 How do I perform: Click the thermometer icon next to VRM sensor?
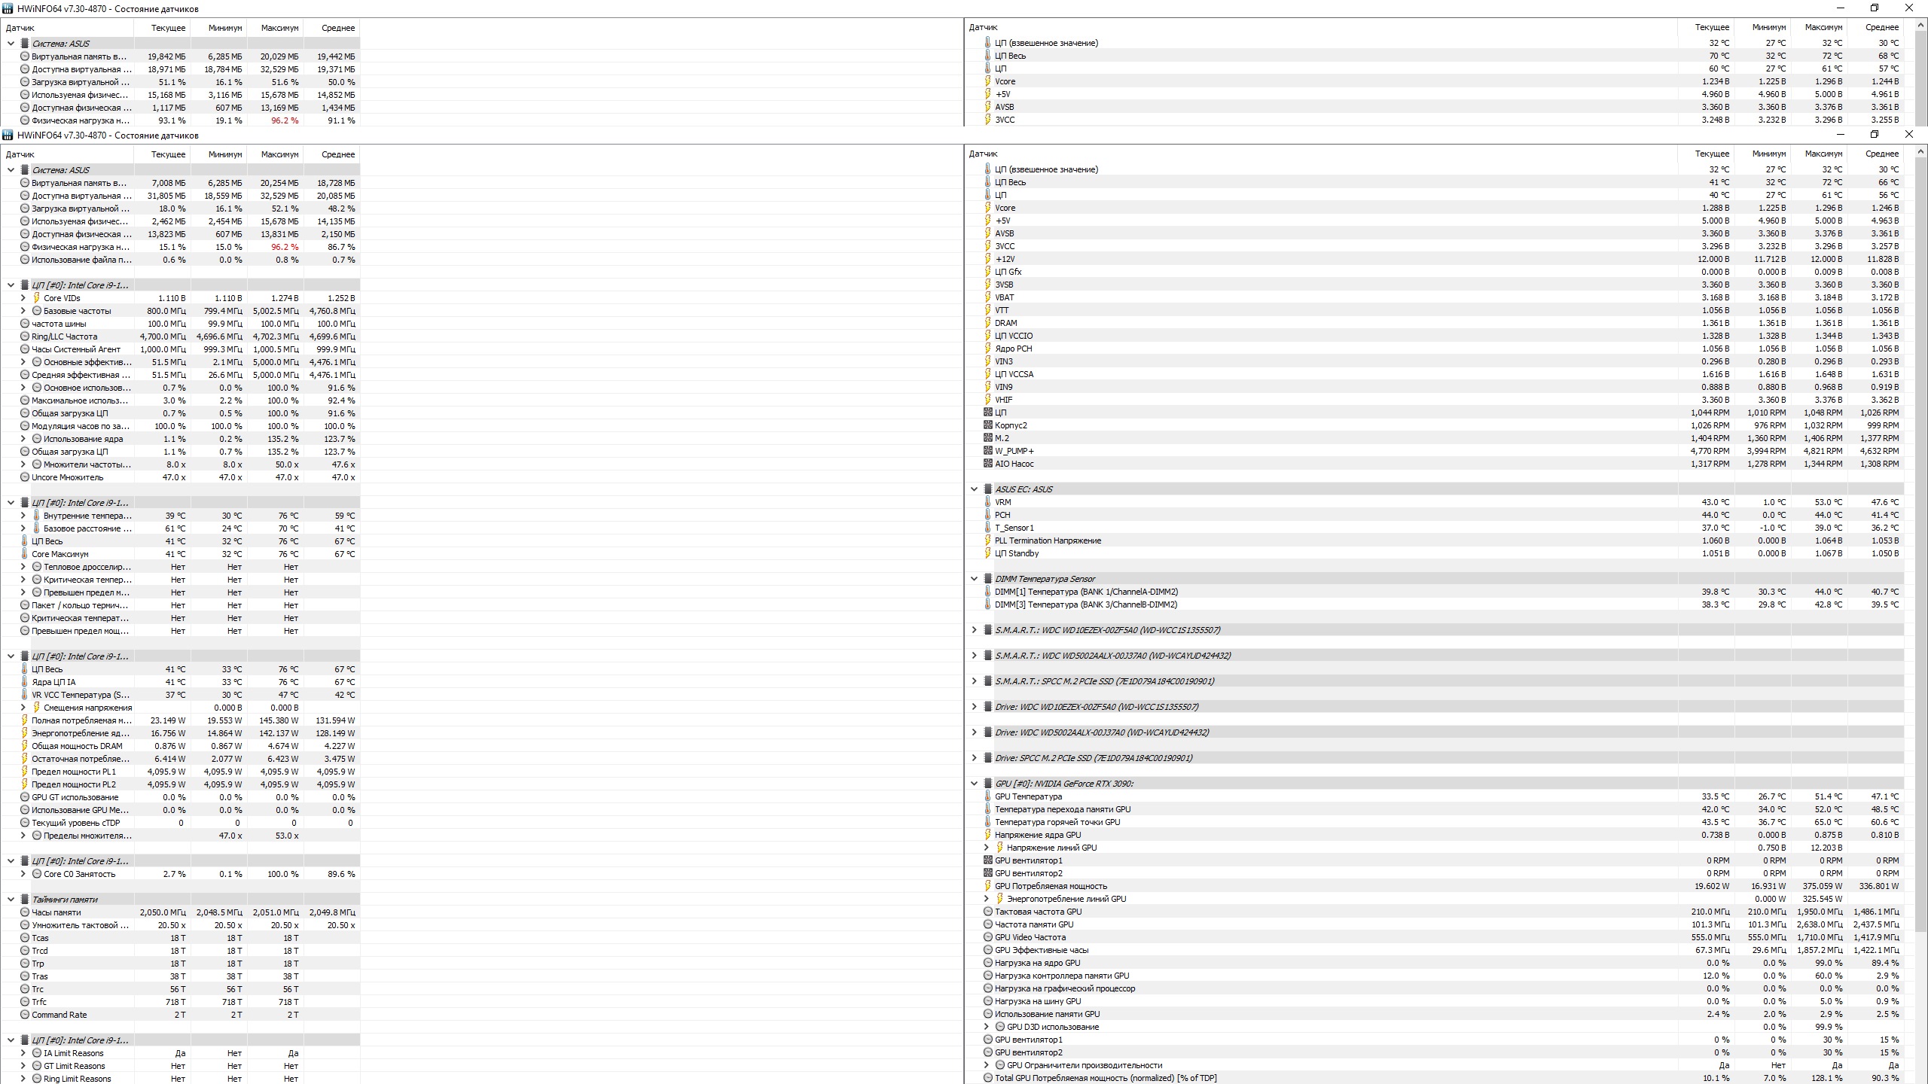987,502
